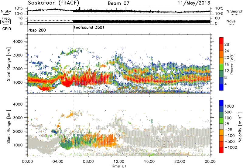Click the 'Velocity [m s⁻¹]' color bar label
The height and width of the screenshot is (168, 243).
click(x=240, y=126)
